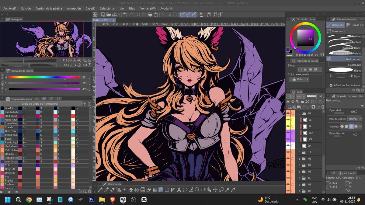Open the 'Color de expresión' Color dropdown
Image resolution: width=365 pixels, height=205 pixels.
coord(299,79)
